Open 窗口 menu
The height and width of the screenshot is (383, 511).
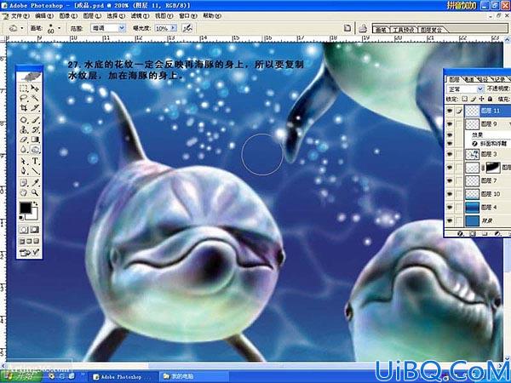[187, 15]
